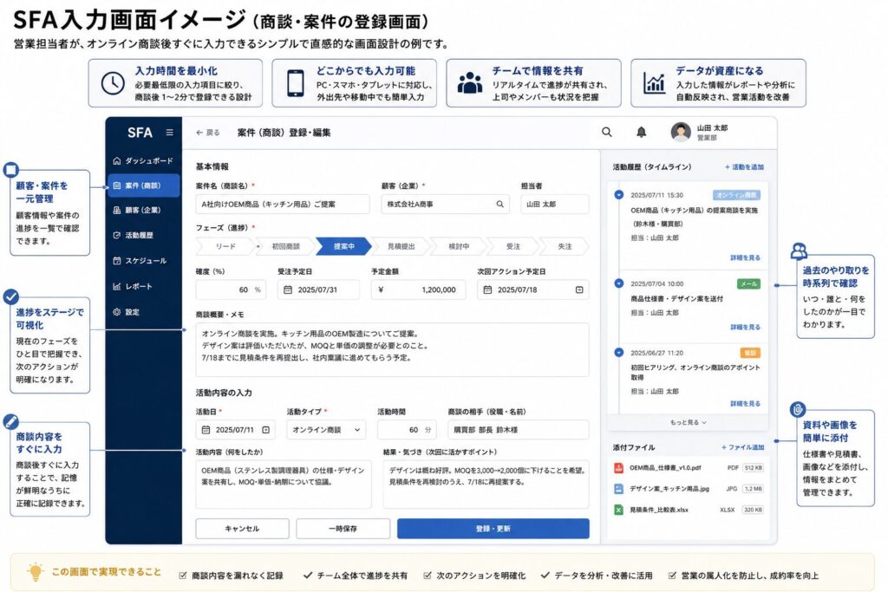Click the calendar icon in 受注予定日 field
Viewport: 888px width, 592px height.
[288, 289]
